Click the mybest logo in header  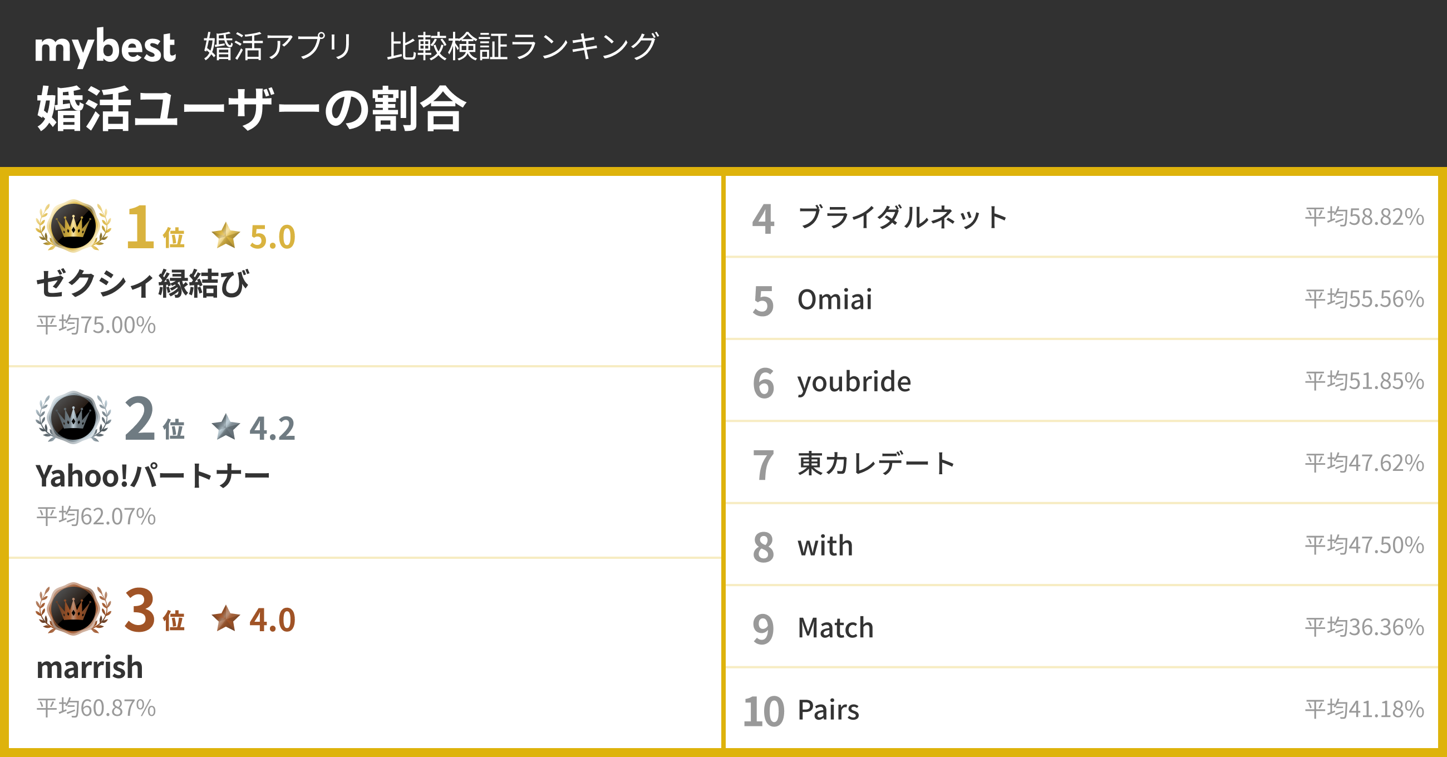(x=105, y=47)
